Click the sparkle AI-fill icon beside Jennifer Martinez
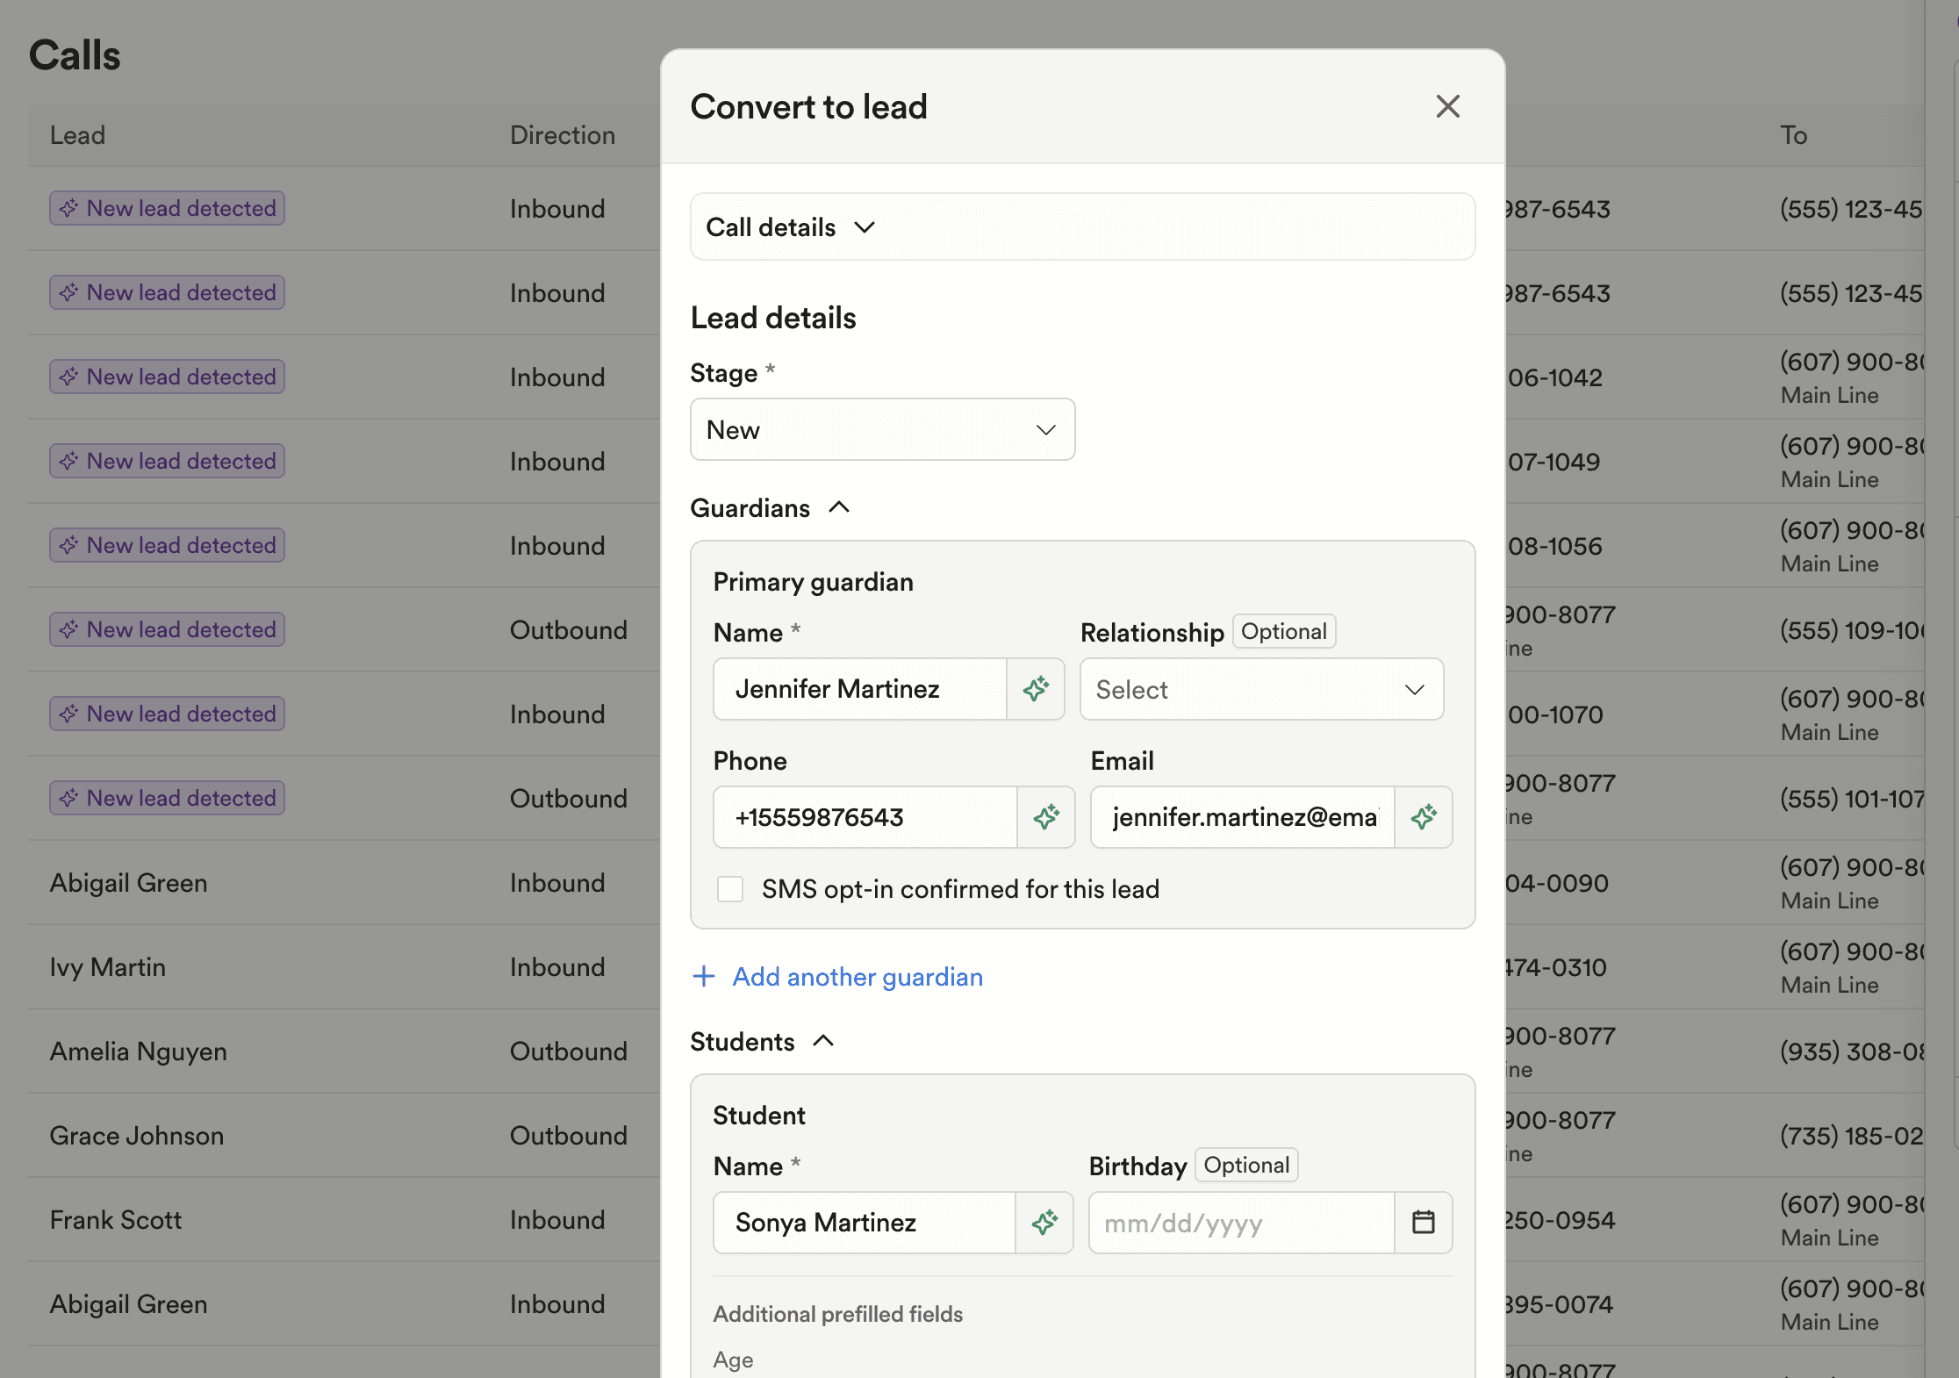1959x1378 pixels. pos(1037,689)
